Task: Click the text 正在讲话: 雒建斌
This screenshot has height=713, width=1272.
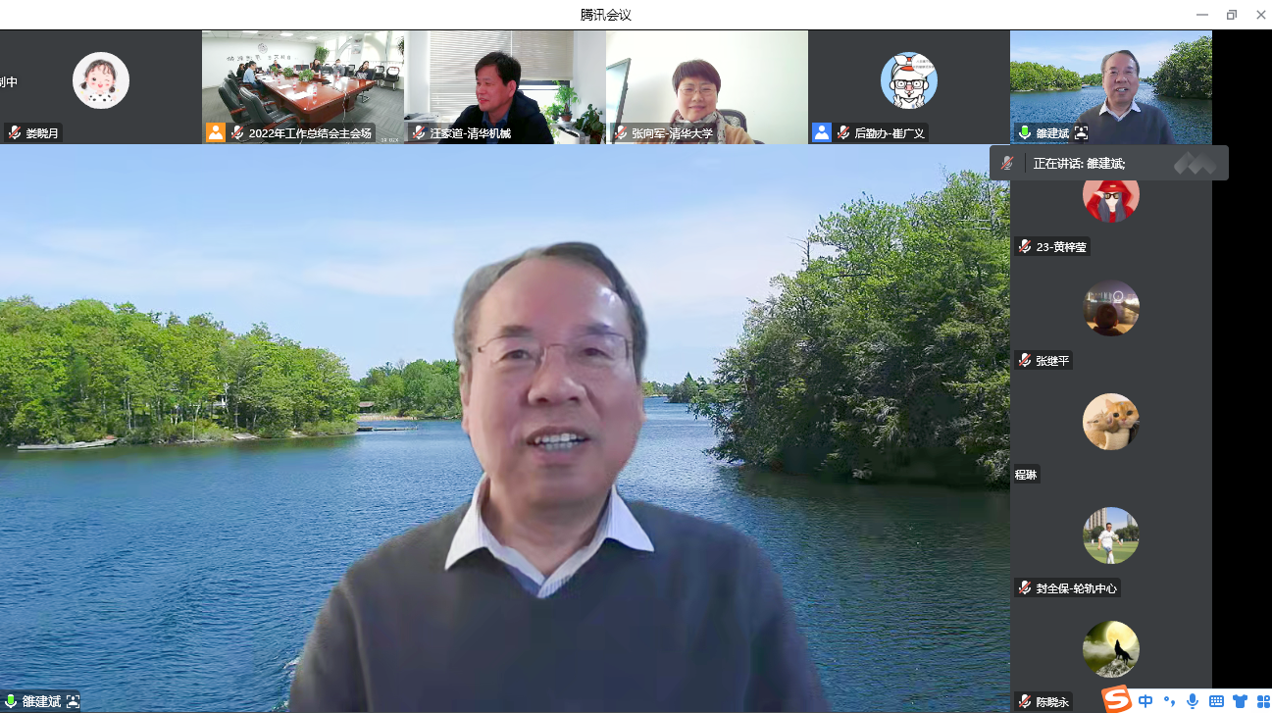Action: [x=1079, y=164]
